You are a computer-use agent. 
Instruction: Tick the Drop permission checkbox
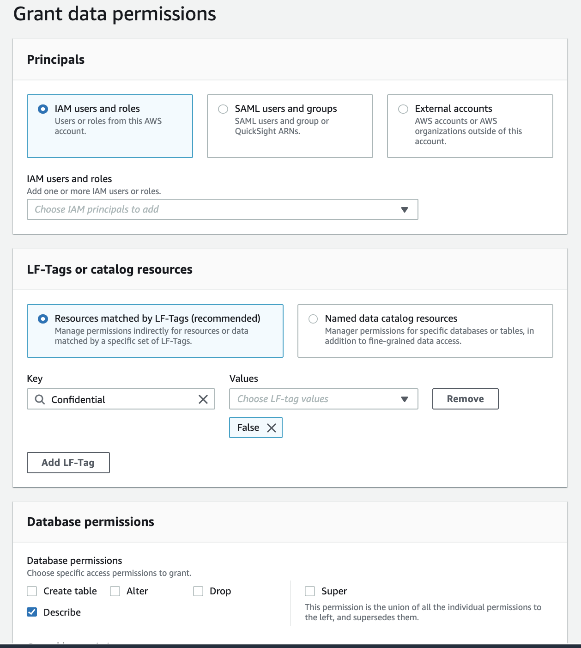click(198, 591)
